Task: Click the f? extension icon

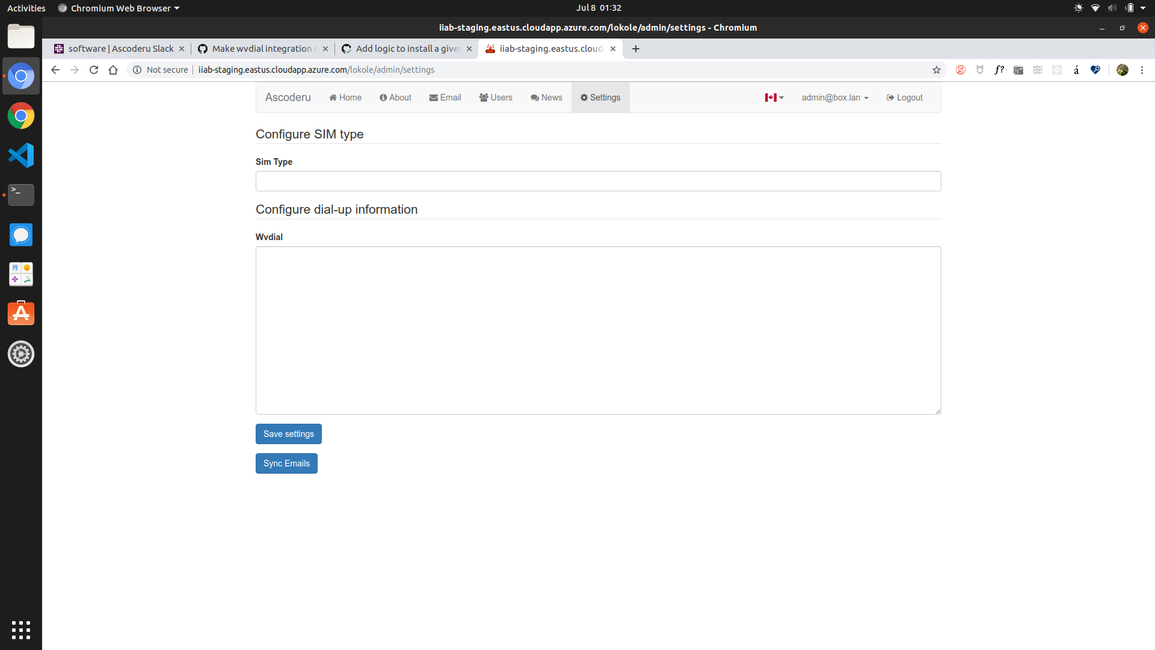Action: pyautogui.click(x=999, y=70)
